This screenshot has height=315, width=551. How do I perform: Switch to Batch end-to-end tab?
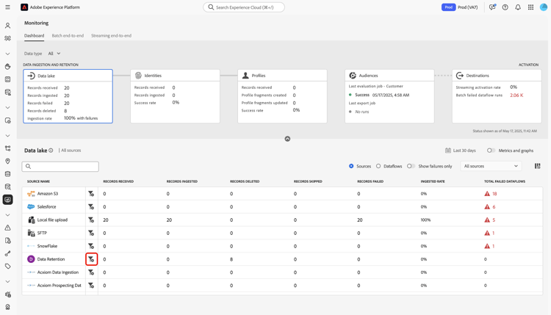[x=68, y=35]
